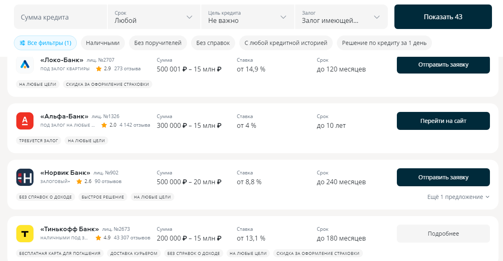Open the 'Цель кредита' dropdown
This screenshot has width=503, height=261.
click(247, 17)
